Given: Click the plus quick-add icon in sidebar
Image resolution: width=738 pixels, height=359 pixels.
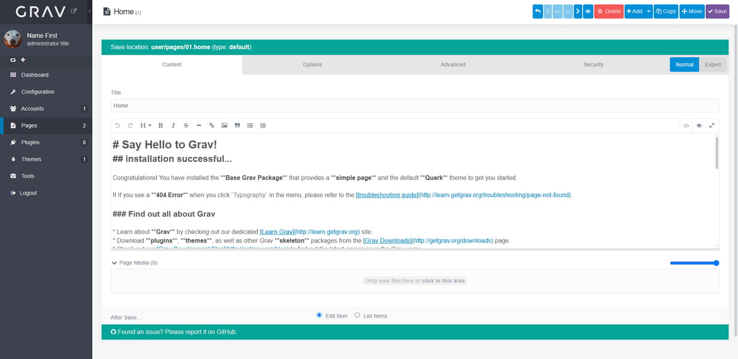Looking at the screenshot, I should click(x=23, y=60).
